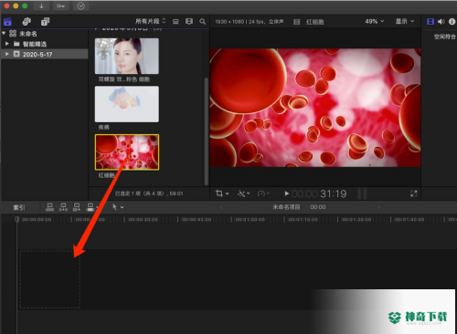457x334 pixels.
Task: Enter fullscreen viewer with arrows icon
Action: point(413,193)
